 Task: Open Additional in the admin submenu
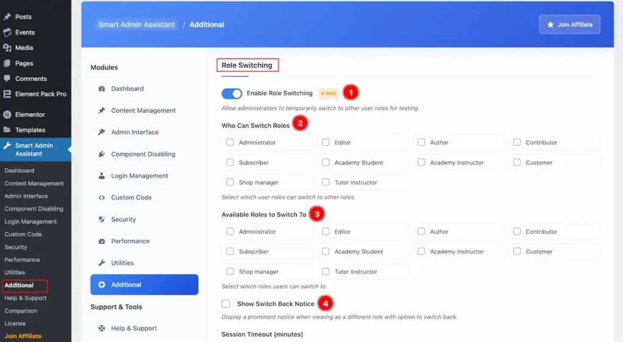click(x=19, y=285)
